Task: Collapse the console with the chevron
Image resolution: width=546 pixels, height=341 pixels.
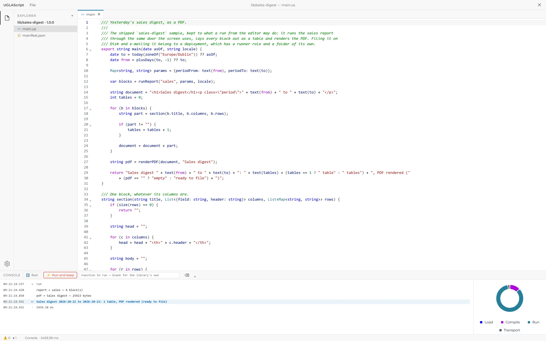Action: pos(195,276)
